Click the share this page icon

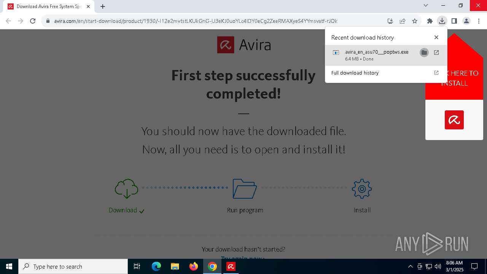point(403,21)
